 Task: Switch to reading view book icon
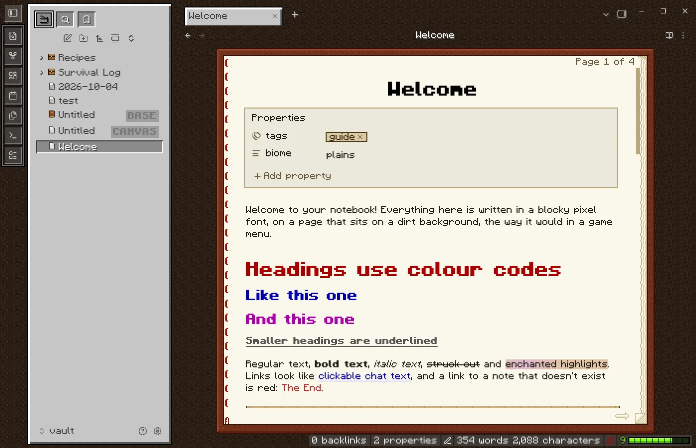click(x=669, y=35)
